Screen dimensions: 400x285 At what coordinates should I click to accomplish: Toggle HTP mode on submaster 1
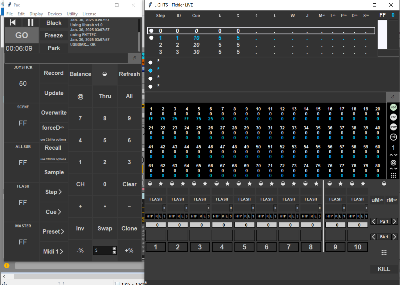pyautogui.click(x=150, y=216)
